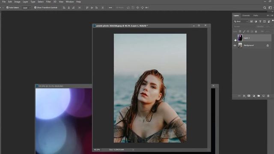This screenshot has width=274, height=154.
Task: Create a new group folder icon
Action: [x=259, y=96]
